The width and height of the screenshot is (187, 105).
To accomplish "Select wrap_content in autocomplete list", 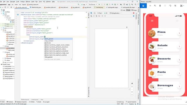I will (58, 41).
